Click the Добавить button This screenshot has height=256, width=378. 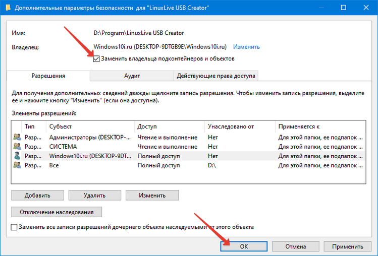pos(38,196)
